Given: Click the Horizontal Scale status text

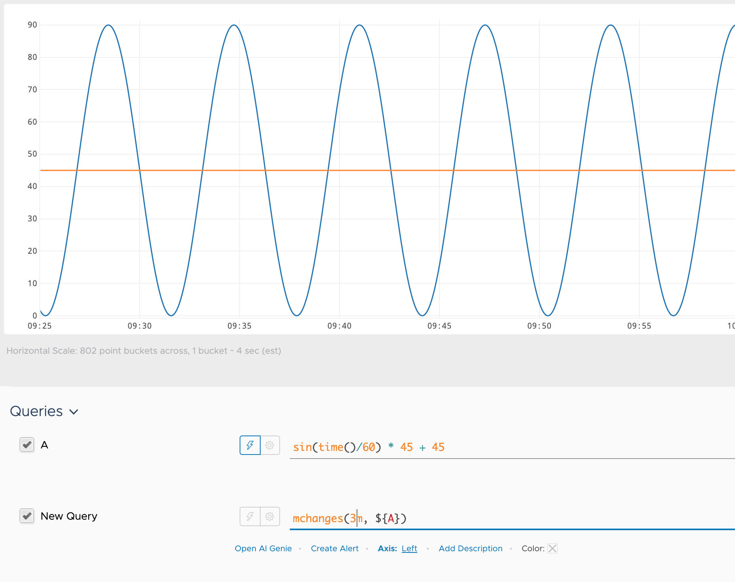Looking at the screenshot, I should click(144, 351).
